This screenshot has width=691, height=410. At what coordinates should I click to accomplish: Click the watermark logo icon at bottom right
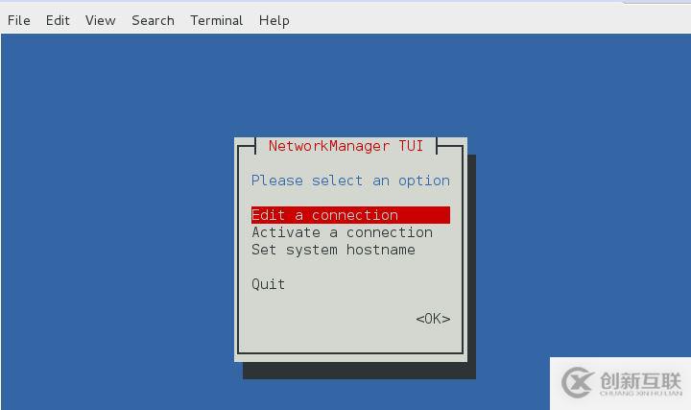coord(578,381)
